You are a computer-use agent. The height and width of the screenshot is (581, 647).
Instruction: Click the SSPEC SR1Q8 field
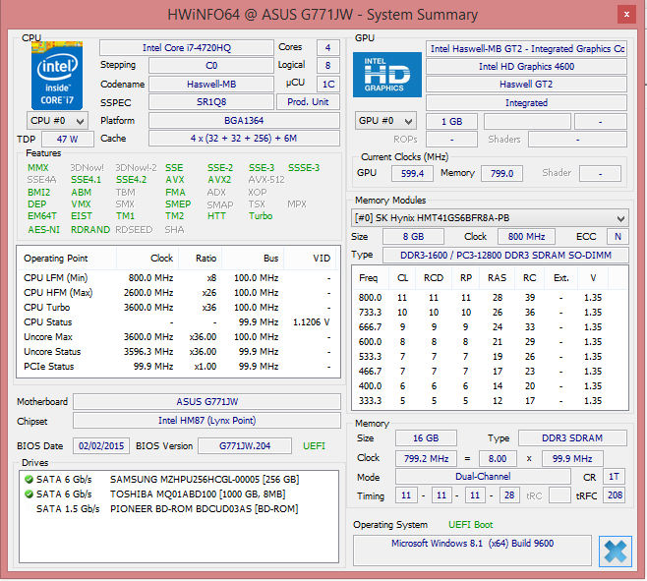coord(211,102)
